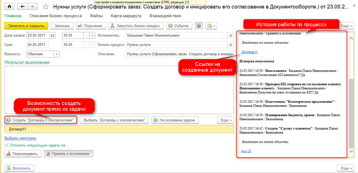Open the calendar picker for start date
Viewport: 358px width, 173px height.
point(53,36)
